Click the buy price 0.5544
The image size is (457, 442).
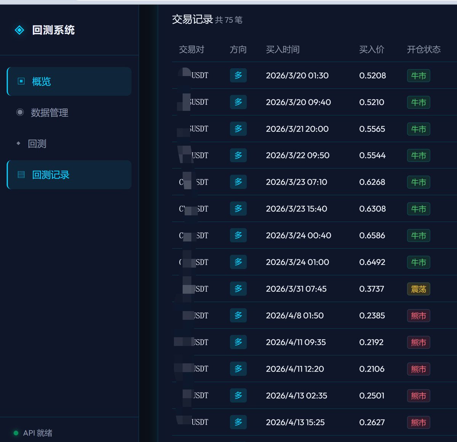pyautogui.click(x=372, y=155)
